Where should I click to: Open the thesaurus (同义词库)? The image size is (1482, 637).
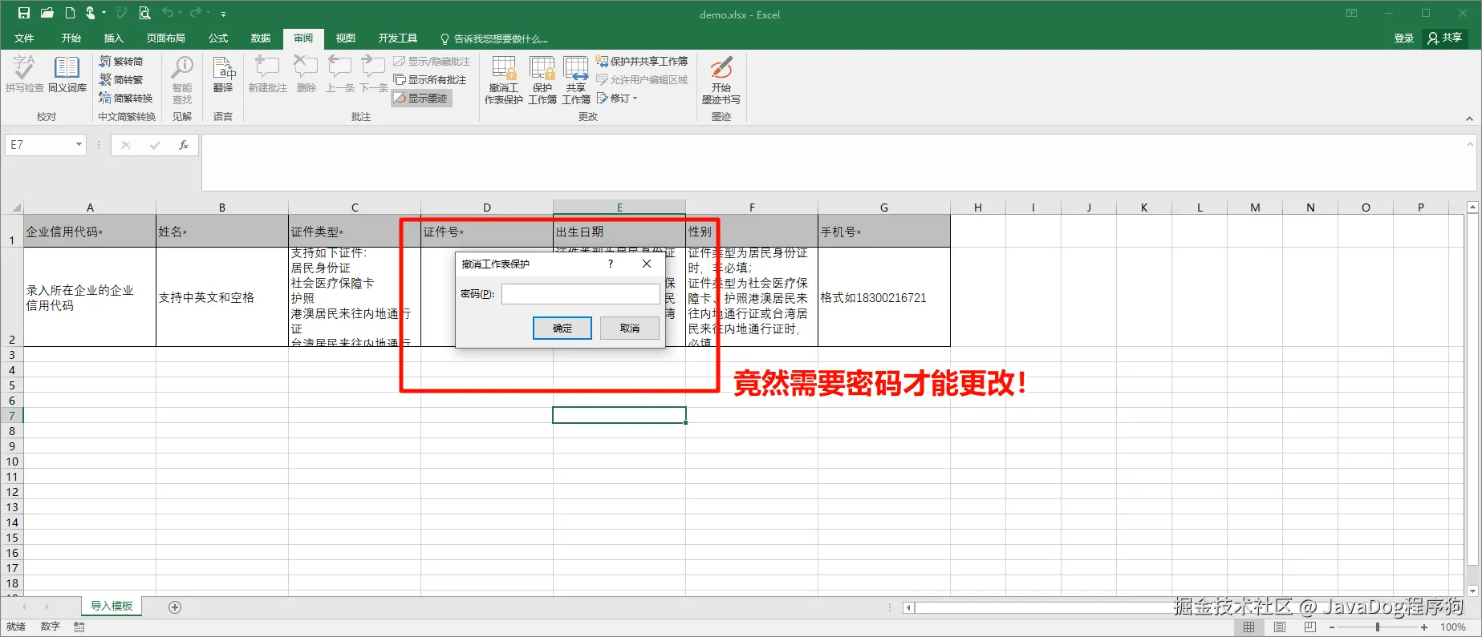pos(67,75)
